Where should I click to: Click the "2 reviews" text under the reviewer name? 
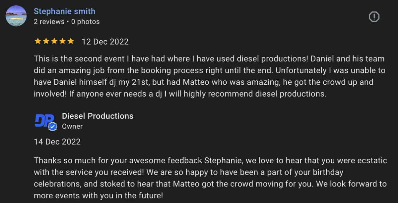click(49, 22)
